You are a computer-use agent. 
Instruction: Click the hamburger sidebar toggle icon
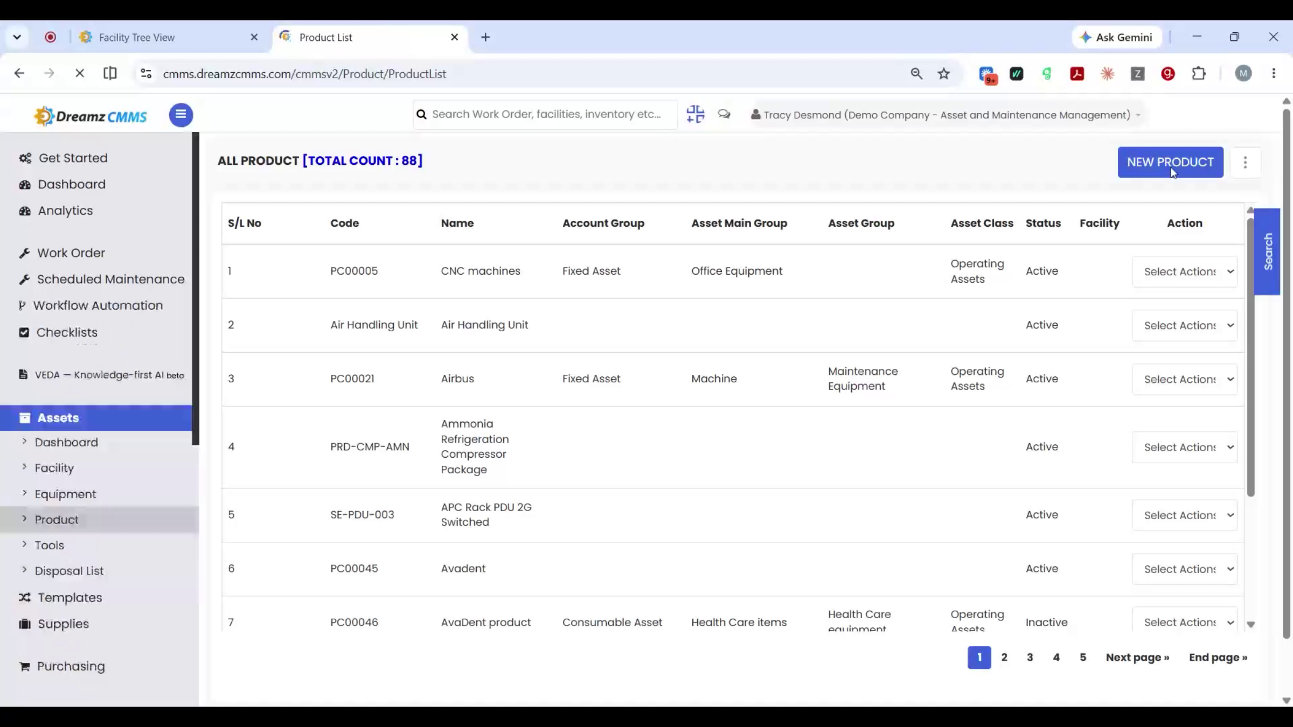coord(181,115)
